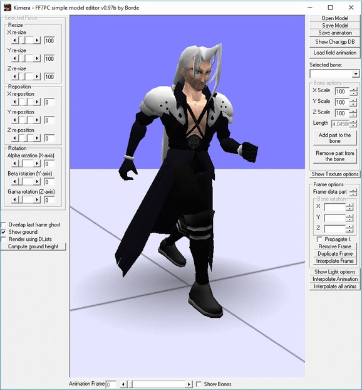Click right arrow of Y re-position slider
This screenshot has height=390, width=362.
pos(37,120)
